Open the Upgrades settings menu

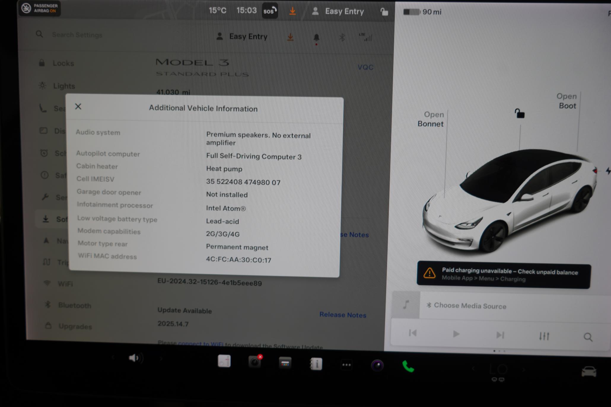click(69, 326)
